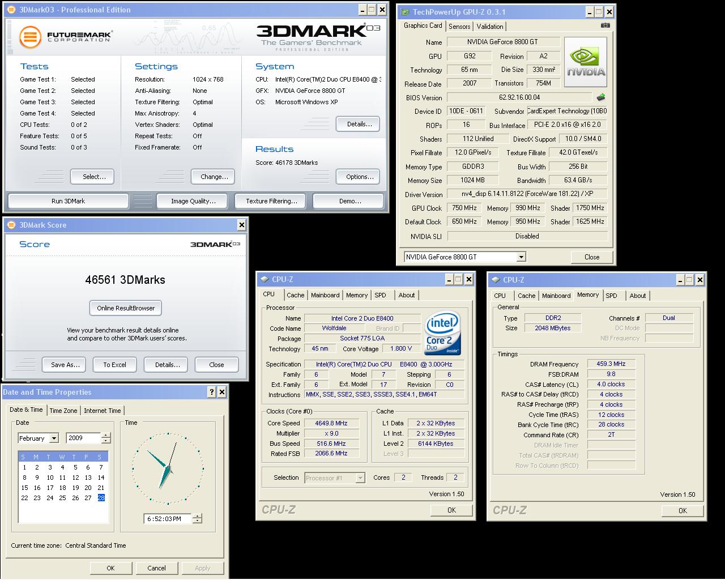Click Save As... in 3DMark Score
Screen dimensions: 725x580
point(65,365)
